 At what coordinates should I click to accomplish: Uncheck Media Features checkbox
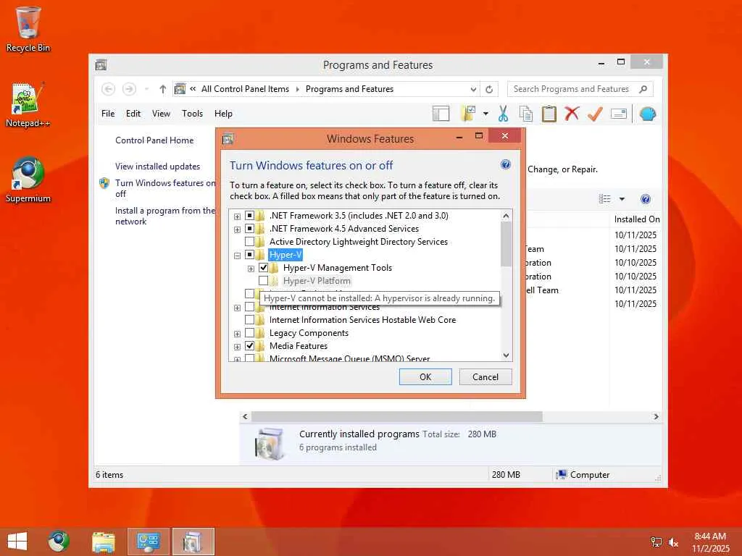pos(249,346)
